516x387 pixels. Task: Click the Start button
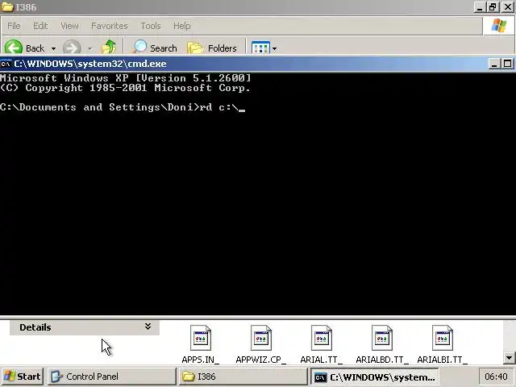(23, 377)
